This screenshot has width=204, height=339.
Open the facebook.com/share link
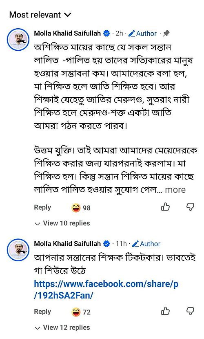106,290
